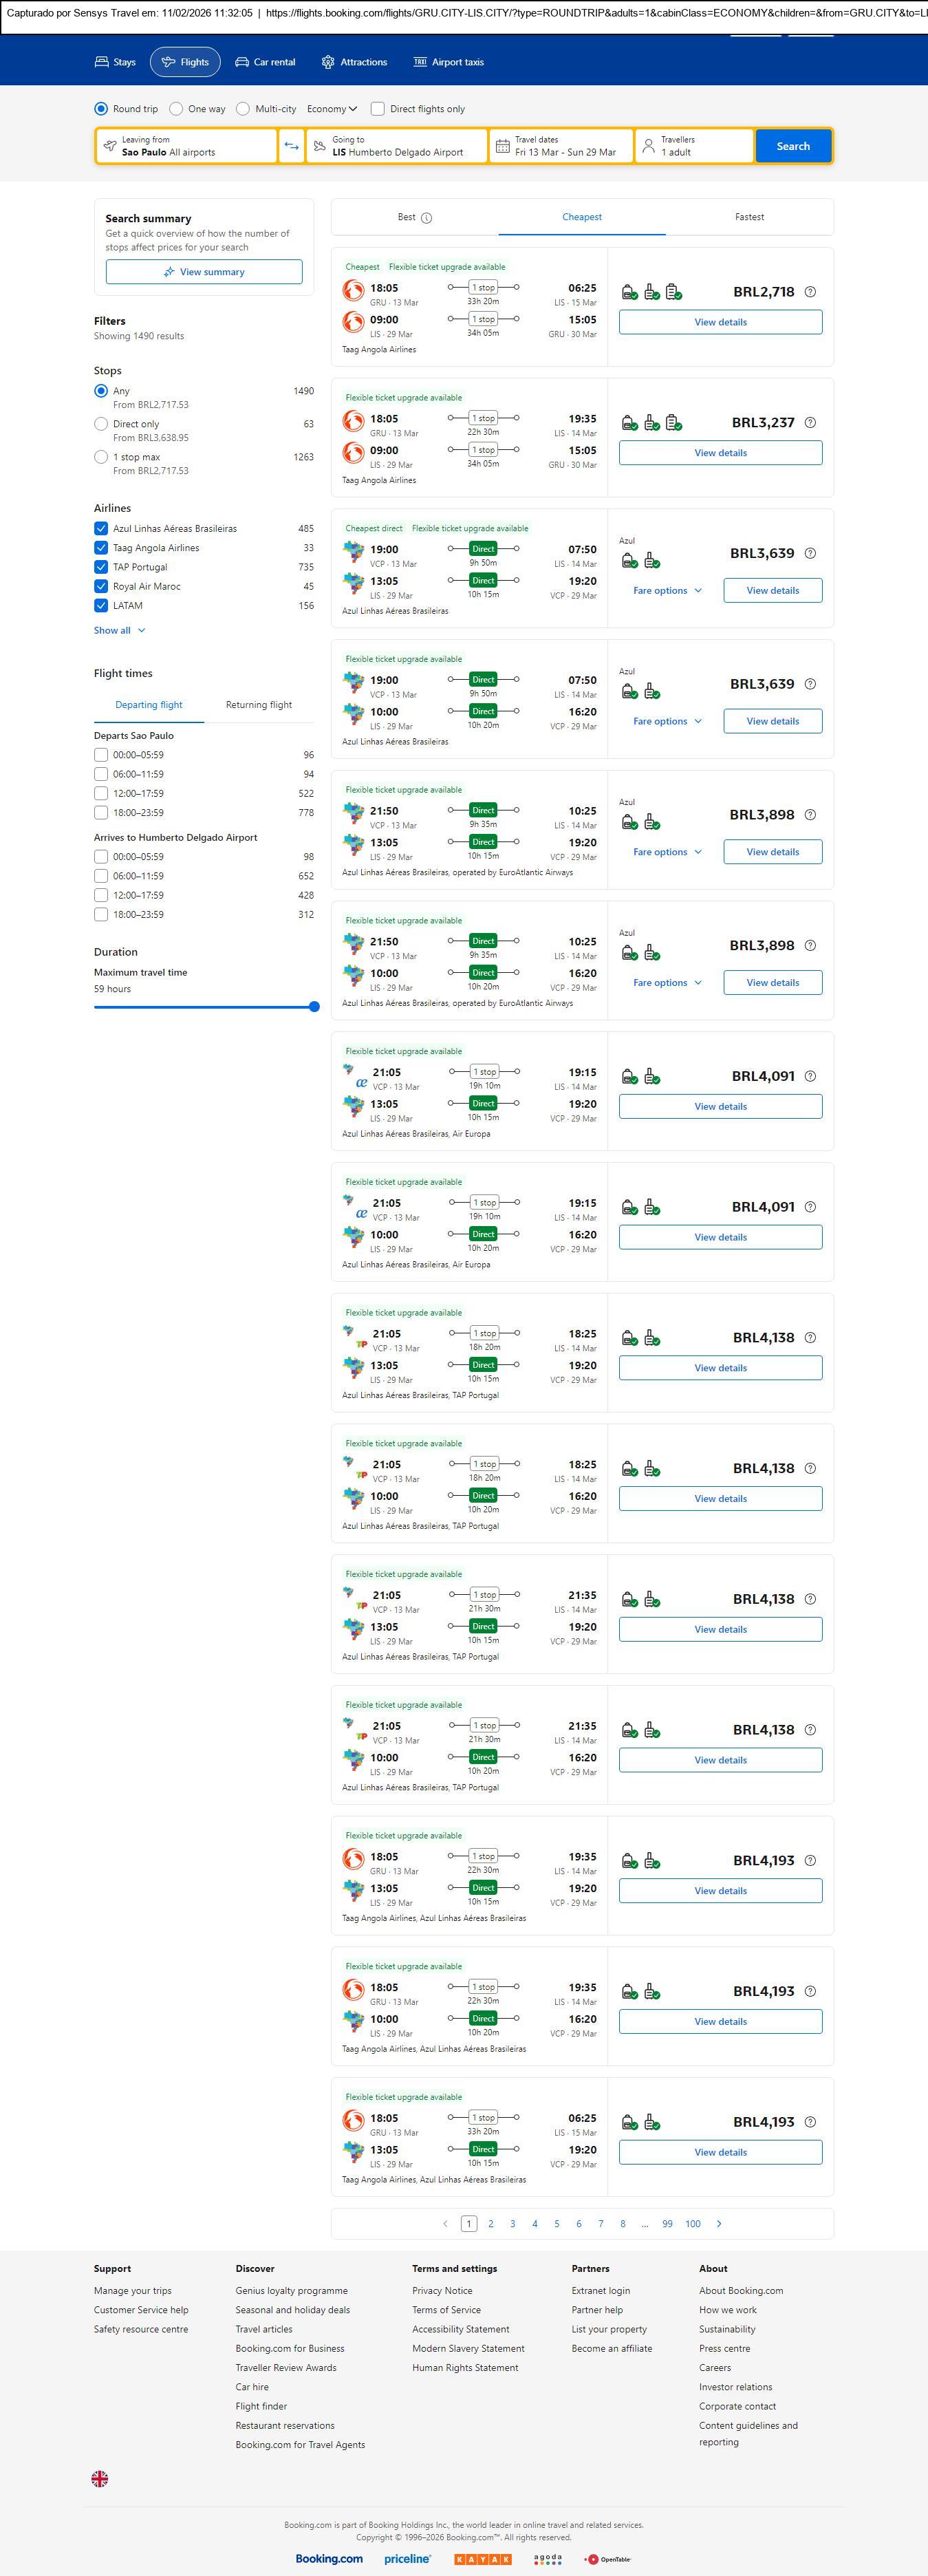Switch to the Fastest results tab
The image size is (928, 2576).
tap(749, 217)
